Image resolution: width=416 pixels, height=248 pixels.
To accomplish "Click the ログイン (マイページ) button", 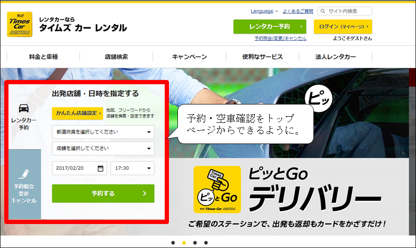I will (343, 26).
